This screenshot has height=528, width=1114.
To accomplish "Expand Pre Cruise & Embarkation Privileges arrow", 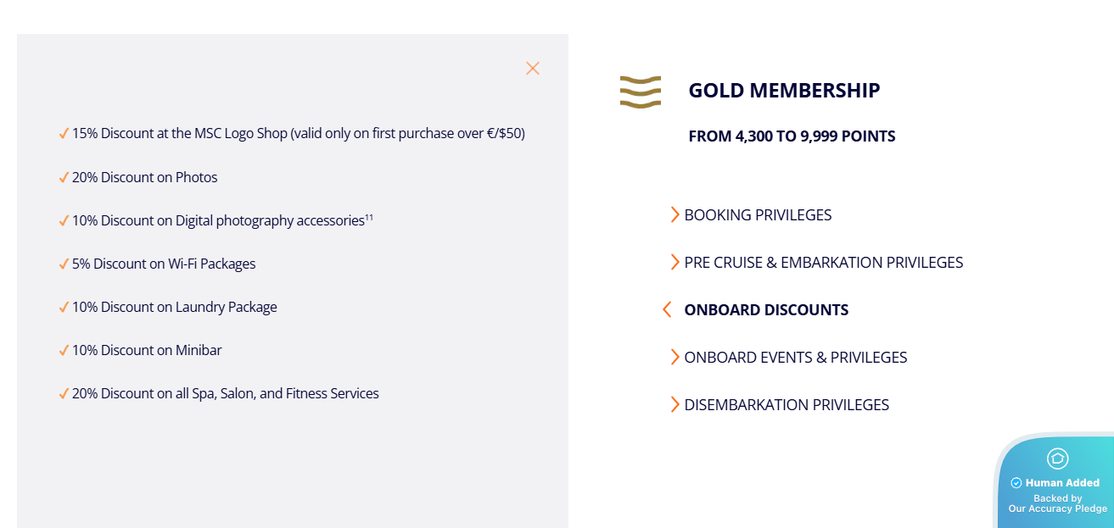I will click(675, 263).
